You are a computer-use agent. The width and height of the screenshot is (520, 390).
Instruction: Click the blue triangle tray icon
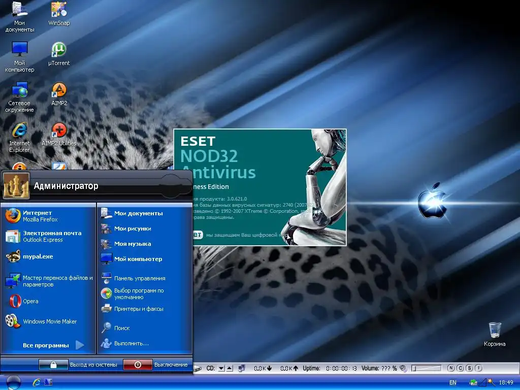click(483, 382)
